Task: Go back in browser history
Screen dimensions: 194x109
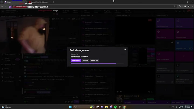Action: click(x=2, y=6)
